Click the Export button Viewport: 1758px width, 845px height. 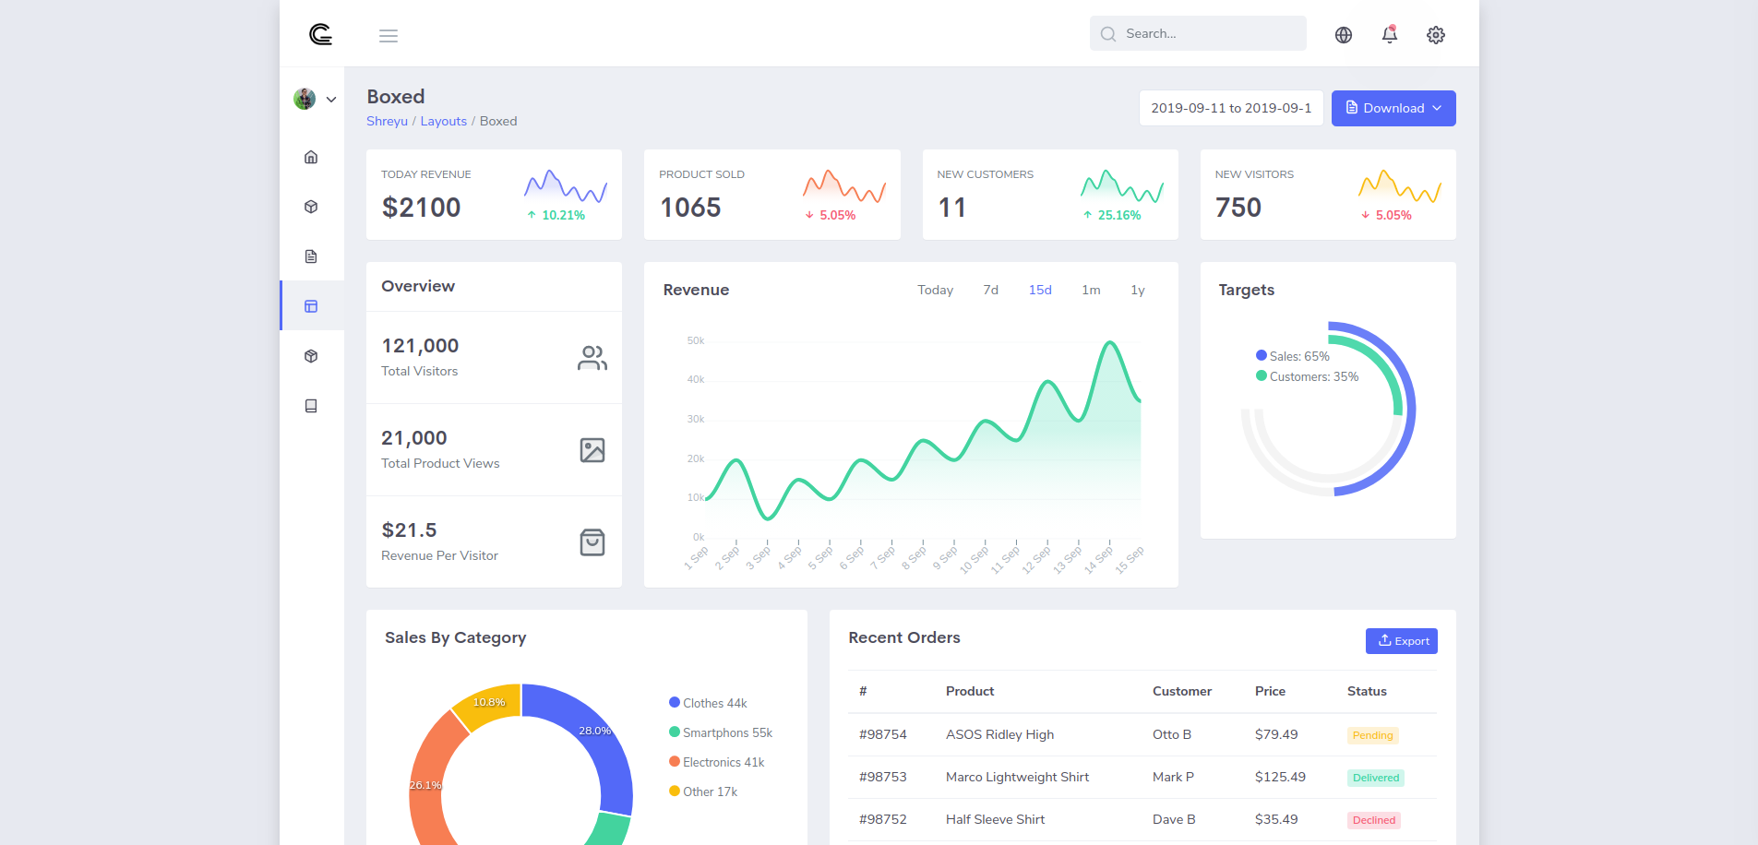[x=1402, y=641]
